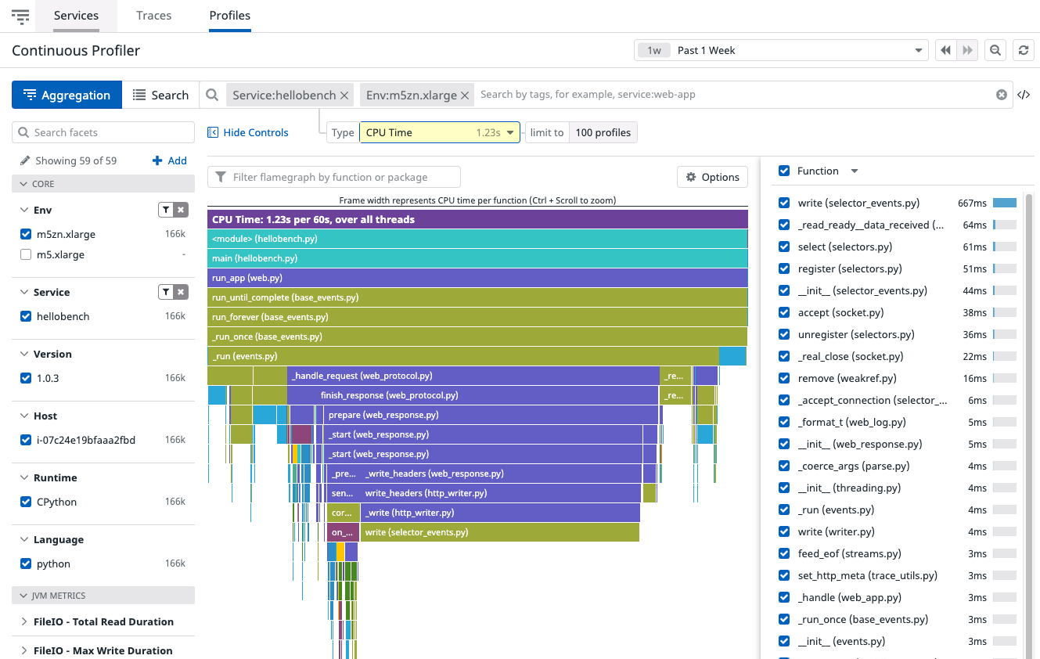Shift time range backward with rewind icon
Image resolution: width=1040 pixels, height=659 pixels.
click(945, 49)
